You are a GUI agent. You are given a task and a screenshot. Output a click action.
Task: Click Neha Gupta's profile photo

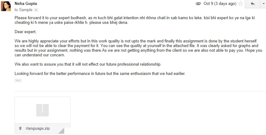pyautogui.click(x=6, y=6)
